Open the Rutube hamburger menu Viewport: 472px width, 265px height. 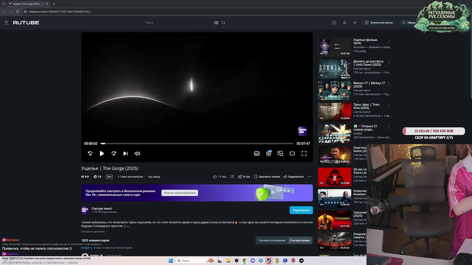6,22
